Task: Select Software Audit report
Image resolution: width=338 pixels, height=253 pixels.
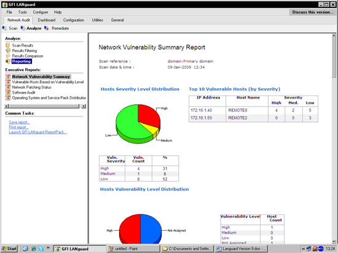Action: (x=23, y=93)
